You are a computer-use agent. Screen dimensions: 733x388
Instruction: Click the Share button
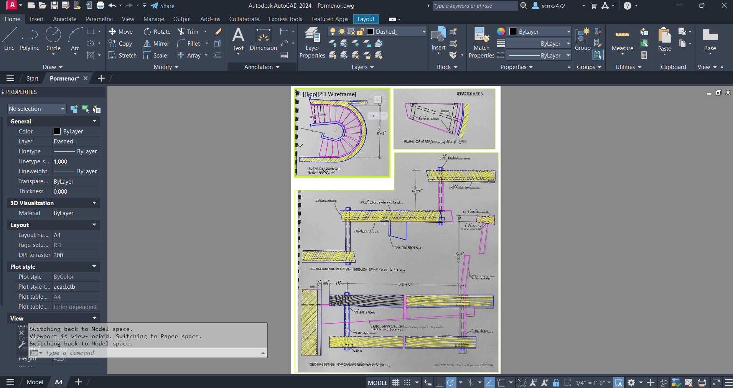[163, 6]
